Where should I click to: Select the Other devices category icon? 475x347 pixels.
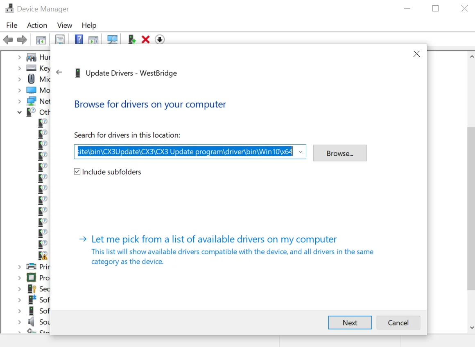pos(31,112)
